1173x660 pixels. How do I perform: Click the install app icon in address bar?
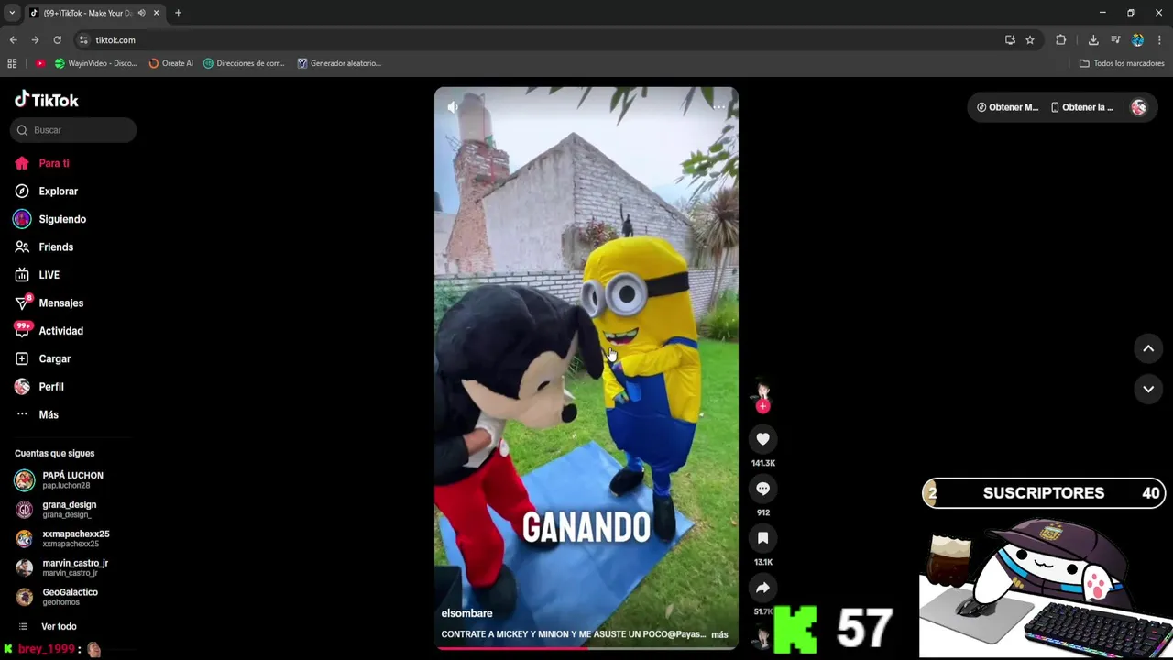(1010, 40)
